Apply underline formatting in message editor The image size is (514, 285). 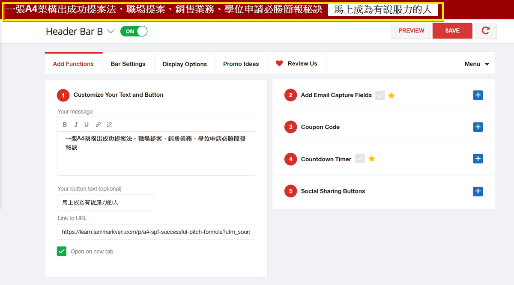click(87, 125)
